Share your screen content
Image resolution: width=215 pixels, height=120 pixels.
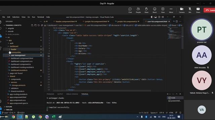(198, 10)
